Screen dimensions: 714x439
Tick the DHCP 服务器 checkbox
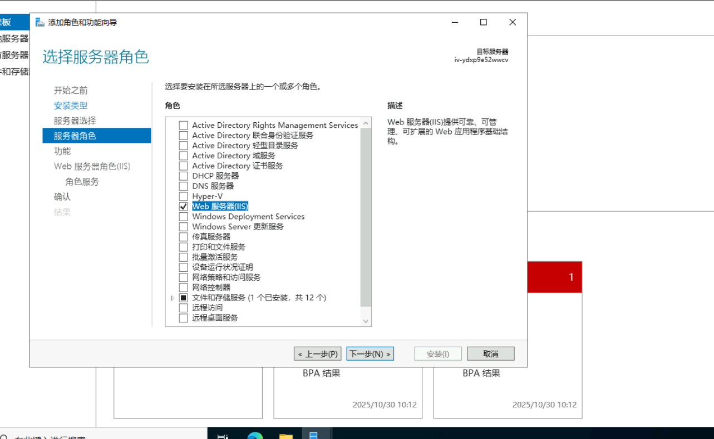183,176
